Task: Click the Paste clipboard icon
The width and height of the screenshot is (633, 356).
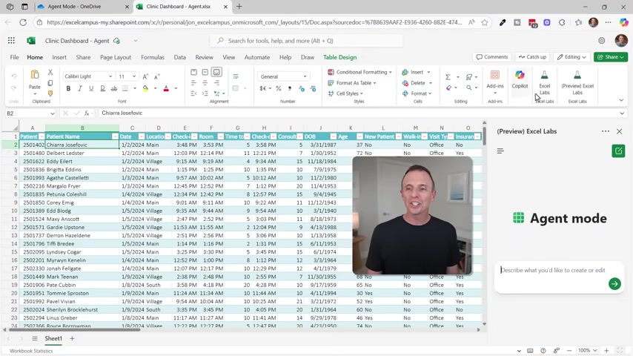Action: tap(35, 75)
